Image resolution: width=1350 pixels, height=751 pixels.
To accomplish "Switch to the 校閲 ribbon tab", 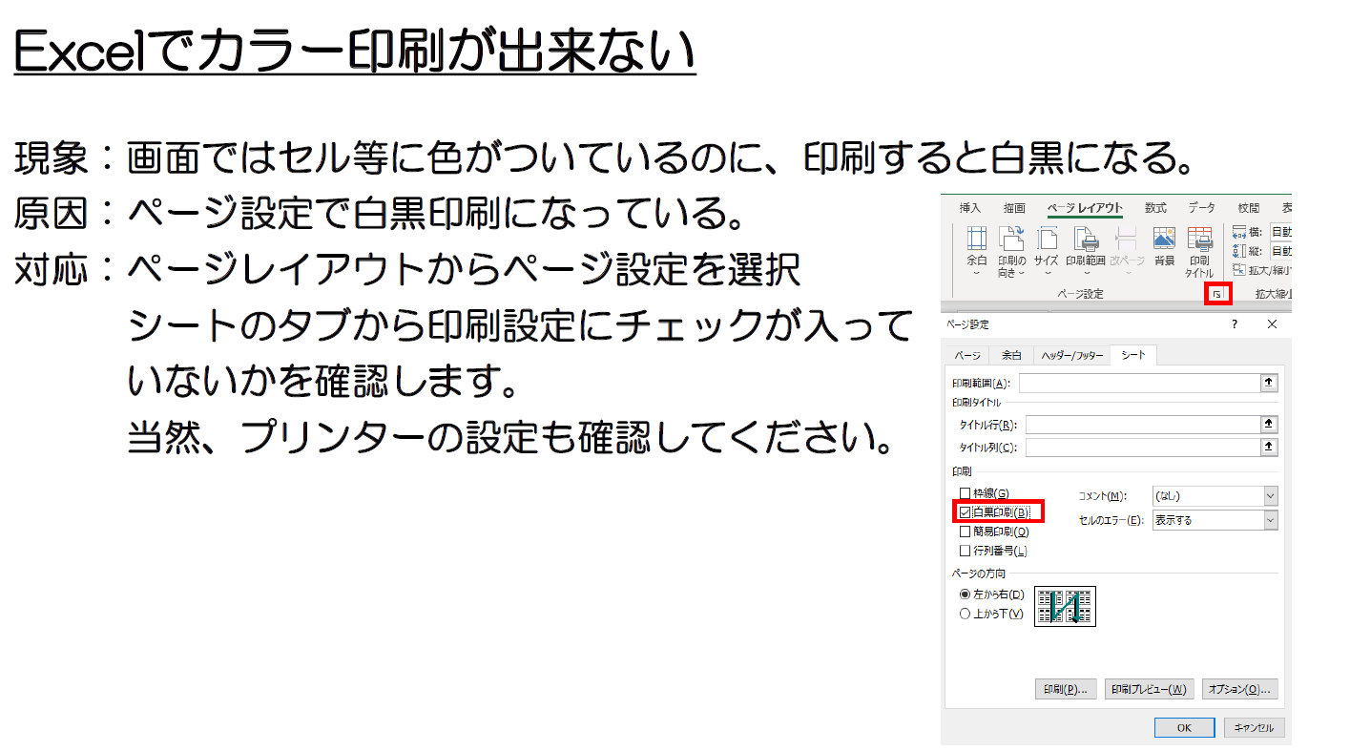I will (1248, 207).
